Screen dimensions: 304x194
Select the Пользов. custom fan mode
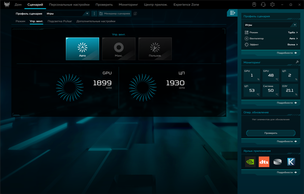155,49
